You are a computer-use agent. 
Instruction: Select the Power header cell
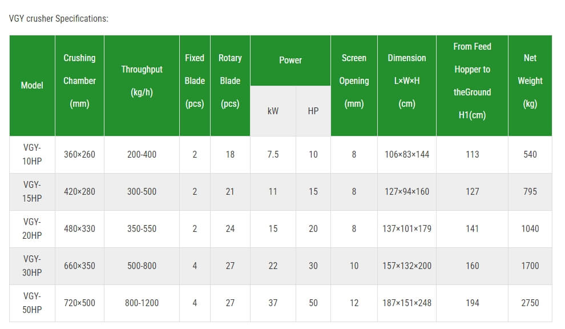(x=290, y=60)
